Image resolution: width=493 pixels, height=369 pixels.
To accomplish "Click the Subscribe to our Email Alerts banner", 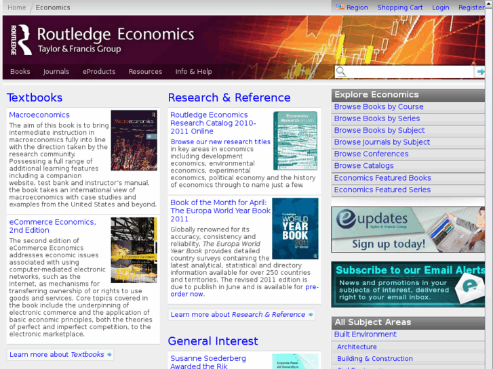I will [408, 284].
